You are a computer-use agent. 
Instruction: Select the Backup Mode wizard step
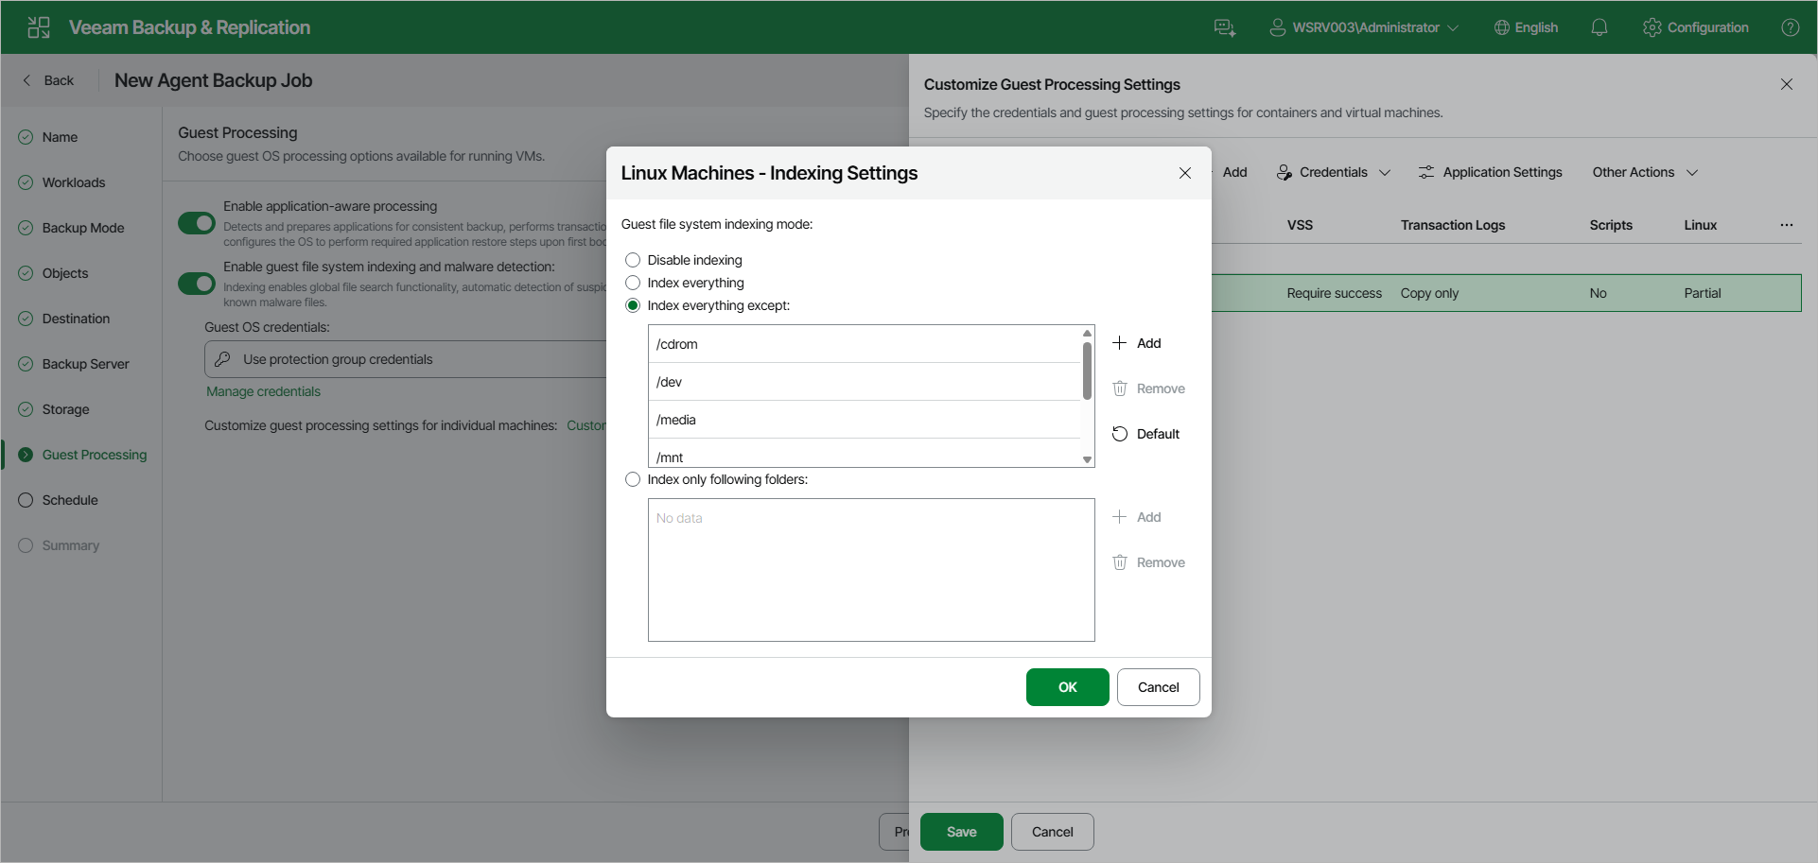point(83,228)
